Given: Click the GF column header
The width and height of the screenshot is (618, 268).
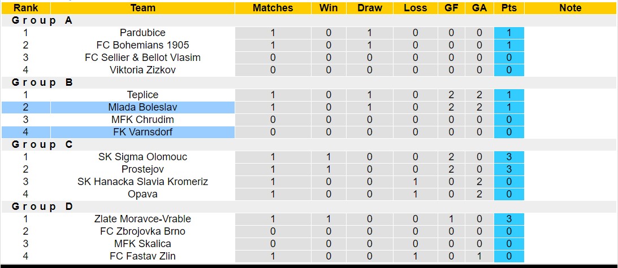Looking at the screenshot, I should (x=451, y=8).
